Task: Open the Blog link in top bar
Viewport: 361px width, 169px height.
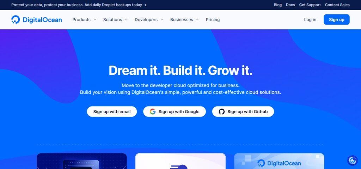Action: pyautogui.click(x=278, y=5)
